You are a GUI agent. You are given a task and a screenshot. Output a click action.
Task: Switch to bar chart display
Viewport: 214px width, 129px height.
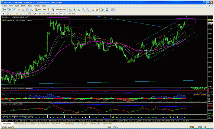pos(71,10)
